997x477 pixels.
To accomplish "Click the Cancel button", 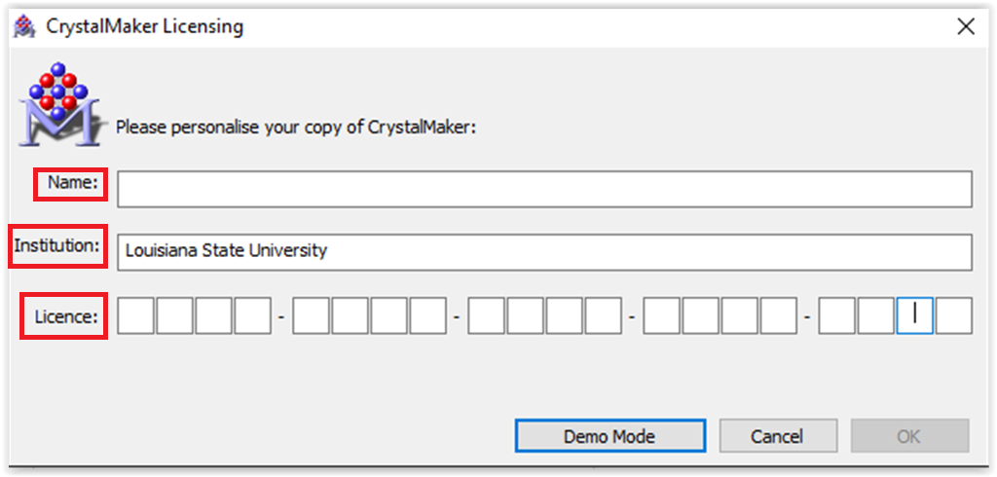I will (x=777, y=436).
